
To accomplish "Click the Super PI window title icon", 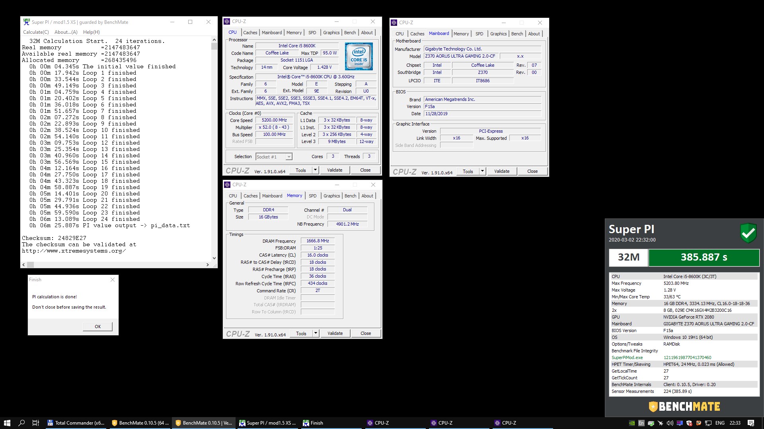I will click(x=27, y=22).
